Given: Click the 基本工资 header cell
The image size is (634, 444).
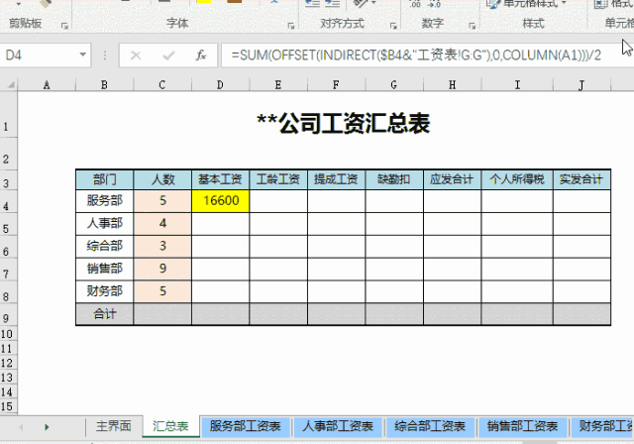Looking at the screenshot, I should coord(220,179).
